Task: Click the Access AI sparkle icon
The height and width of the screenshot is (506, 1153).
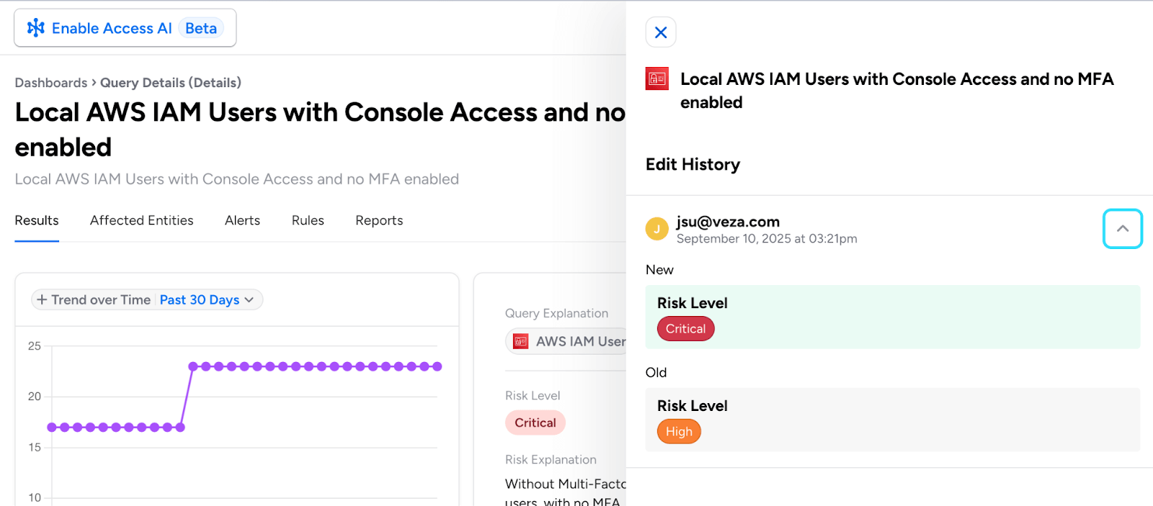Action: coord(35,28)
